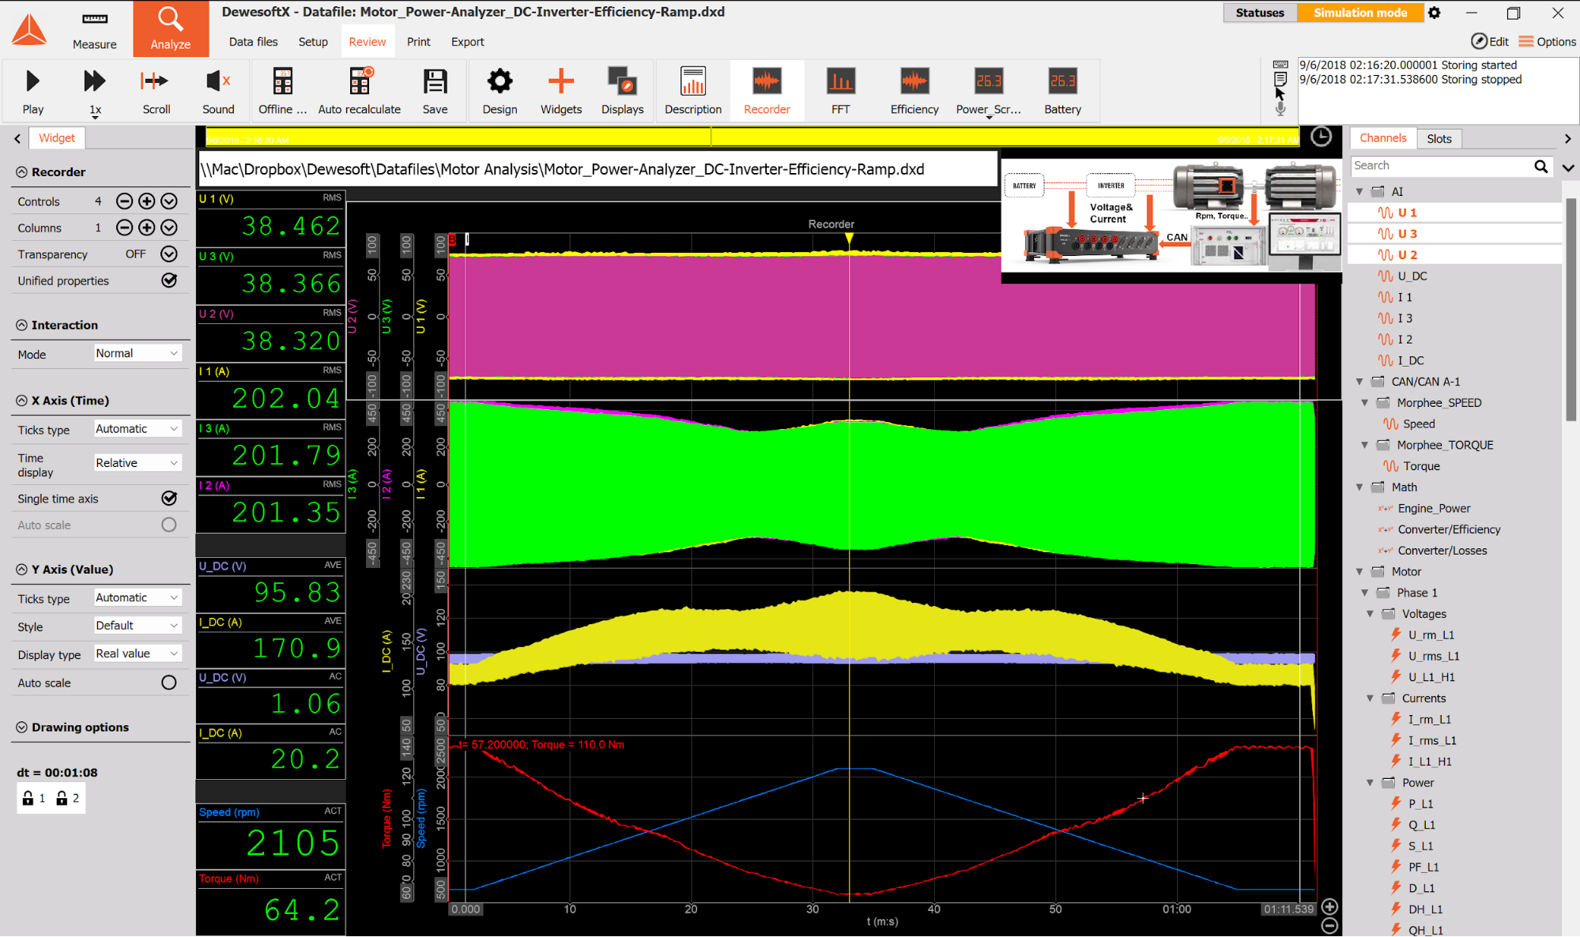
Task: Select channel U_DC in list
Action: pos(1412,276)
